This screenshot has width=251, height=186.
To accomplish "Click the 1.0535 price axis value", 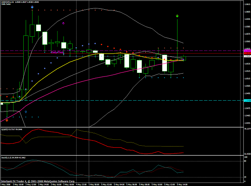I will pyautogui.click(x=248, y=64).
